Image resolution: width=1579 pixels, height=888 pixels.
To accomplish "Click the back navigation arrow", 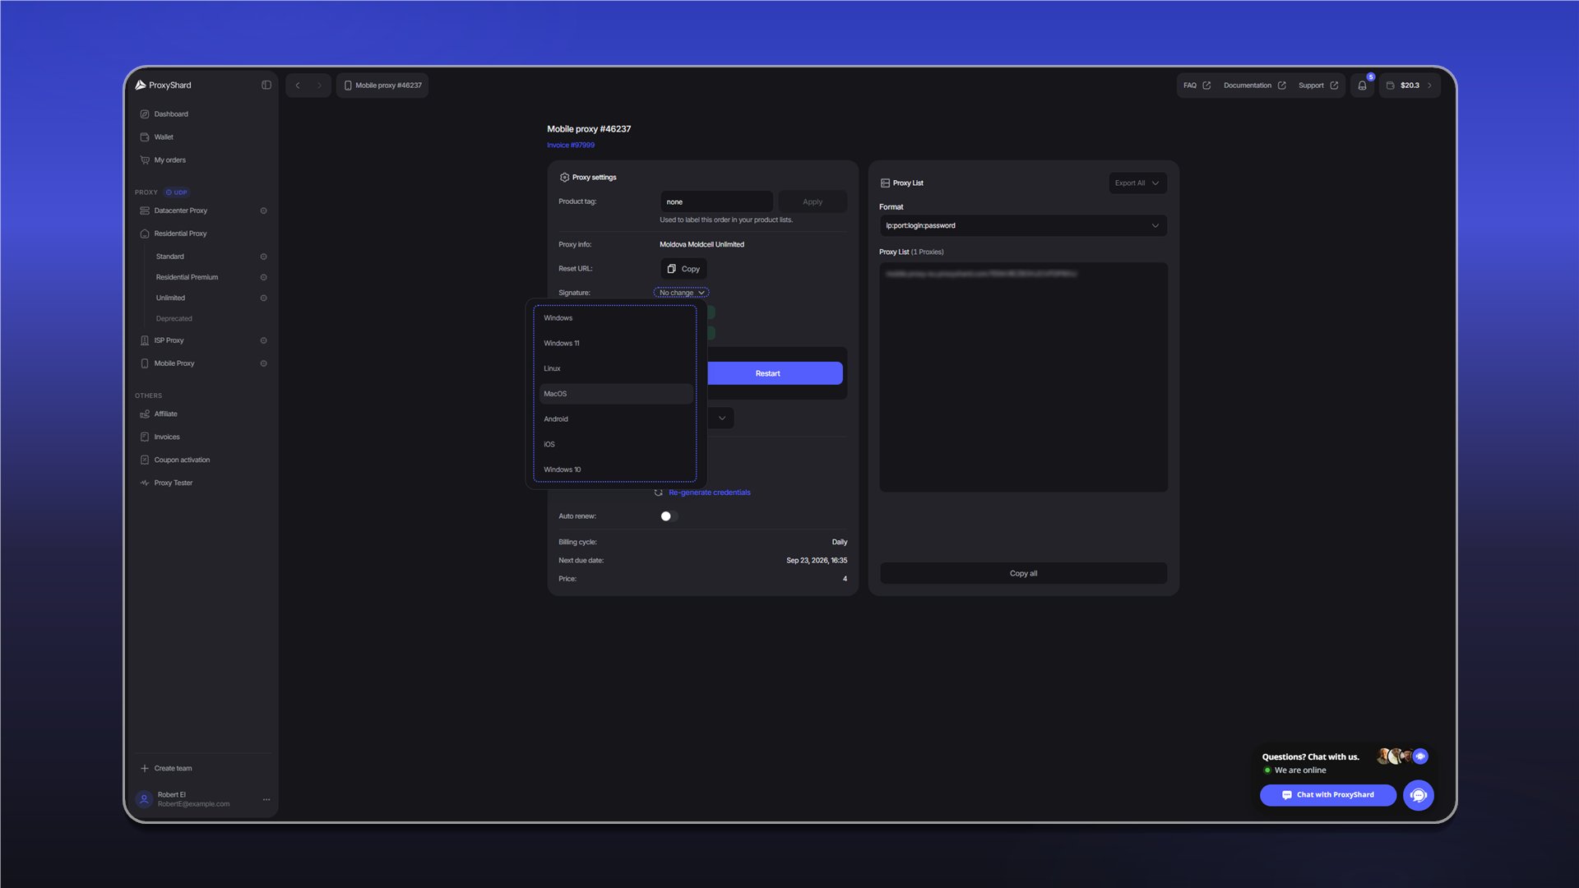I will [298, 86].
